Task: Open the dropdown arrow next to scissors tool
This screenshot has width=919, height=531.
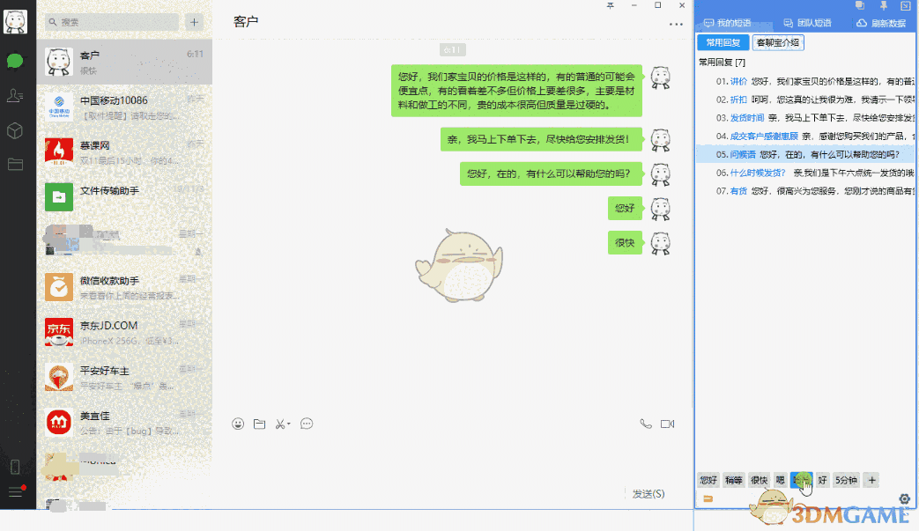Action: click(x=288, y=424)
